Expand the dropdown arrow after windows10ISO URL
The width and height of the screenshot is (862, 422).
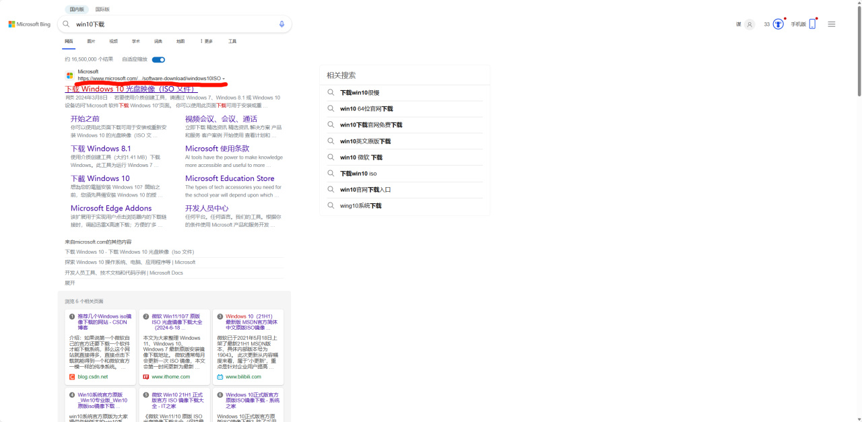[x=224, y=79]
